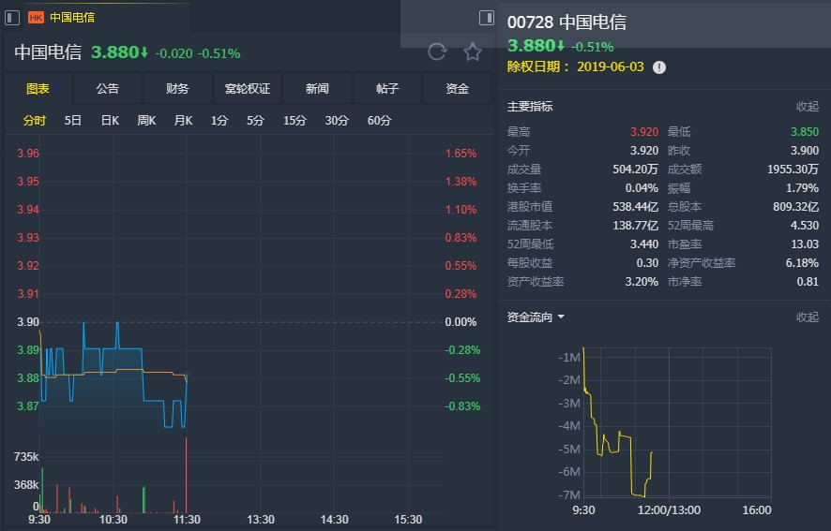Open the 资金 tab
831x531 pixels.
(x=457, y=88)
